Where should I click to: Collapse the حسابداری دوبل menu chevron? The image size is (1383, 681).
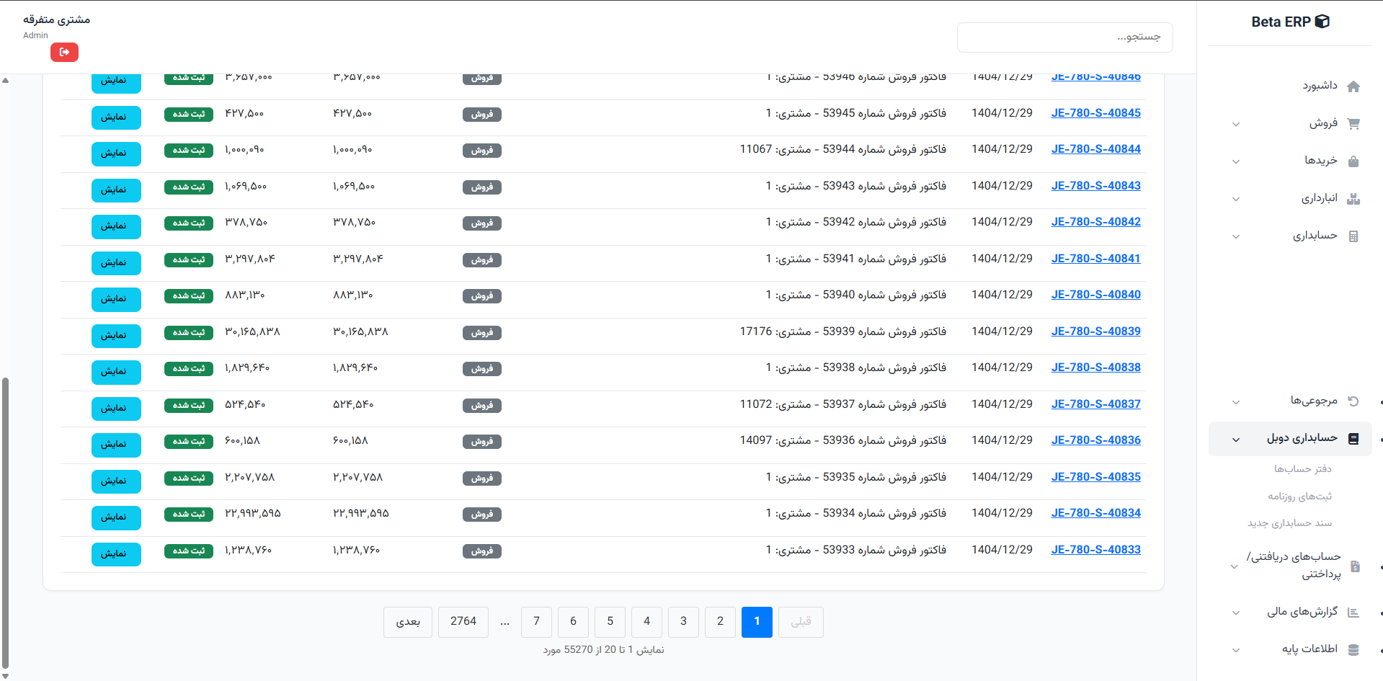click(1236, 440)
